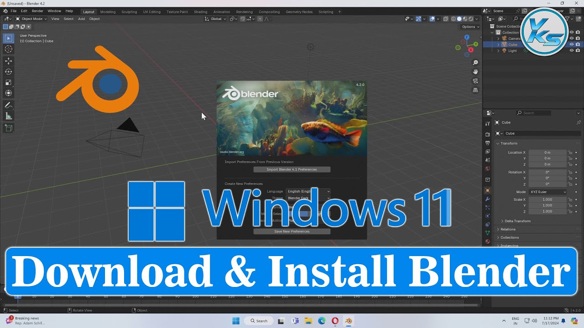
Task: Activate the Measure tool
Action: [x=8, y=117]
